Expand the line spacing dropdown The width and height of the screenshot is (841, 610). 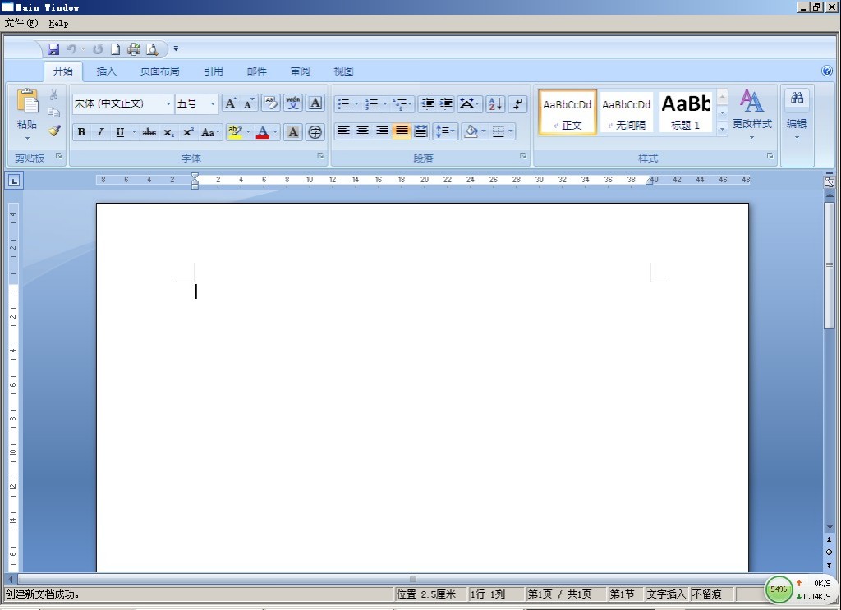click(453, 131)
